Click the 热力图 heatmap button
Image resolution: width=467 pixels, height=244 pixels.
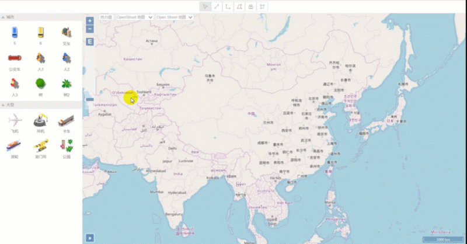click(x=106, y=18)
